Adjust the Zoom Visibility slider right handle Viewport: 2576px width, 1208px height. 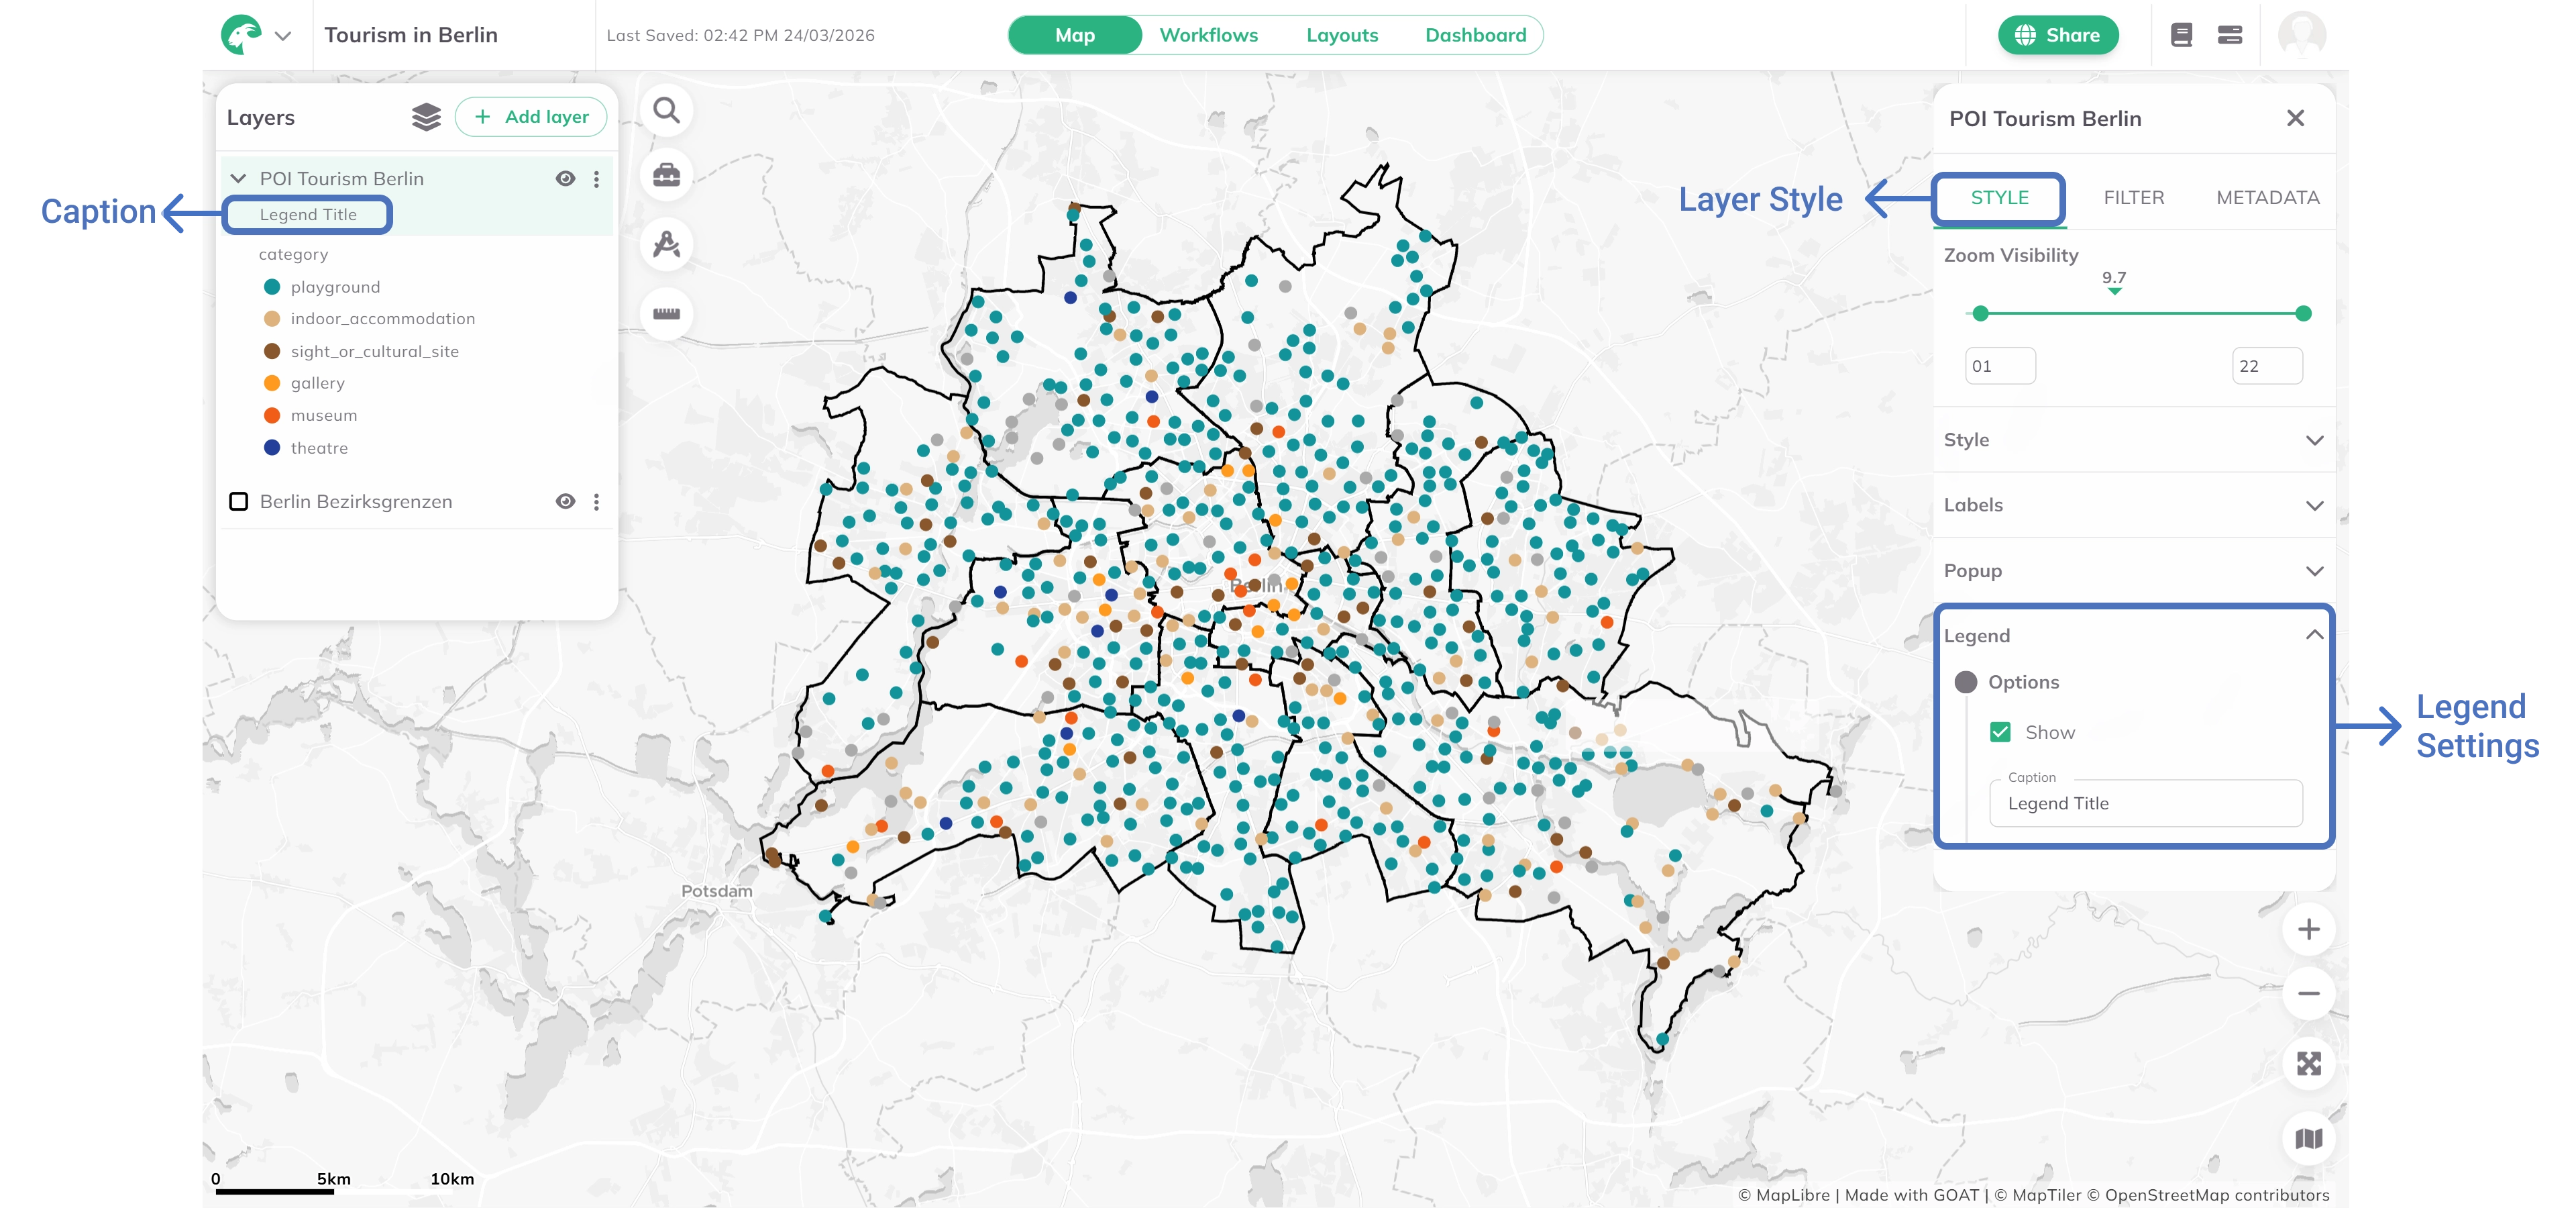pos(2303,314)
